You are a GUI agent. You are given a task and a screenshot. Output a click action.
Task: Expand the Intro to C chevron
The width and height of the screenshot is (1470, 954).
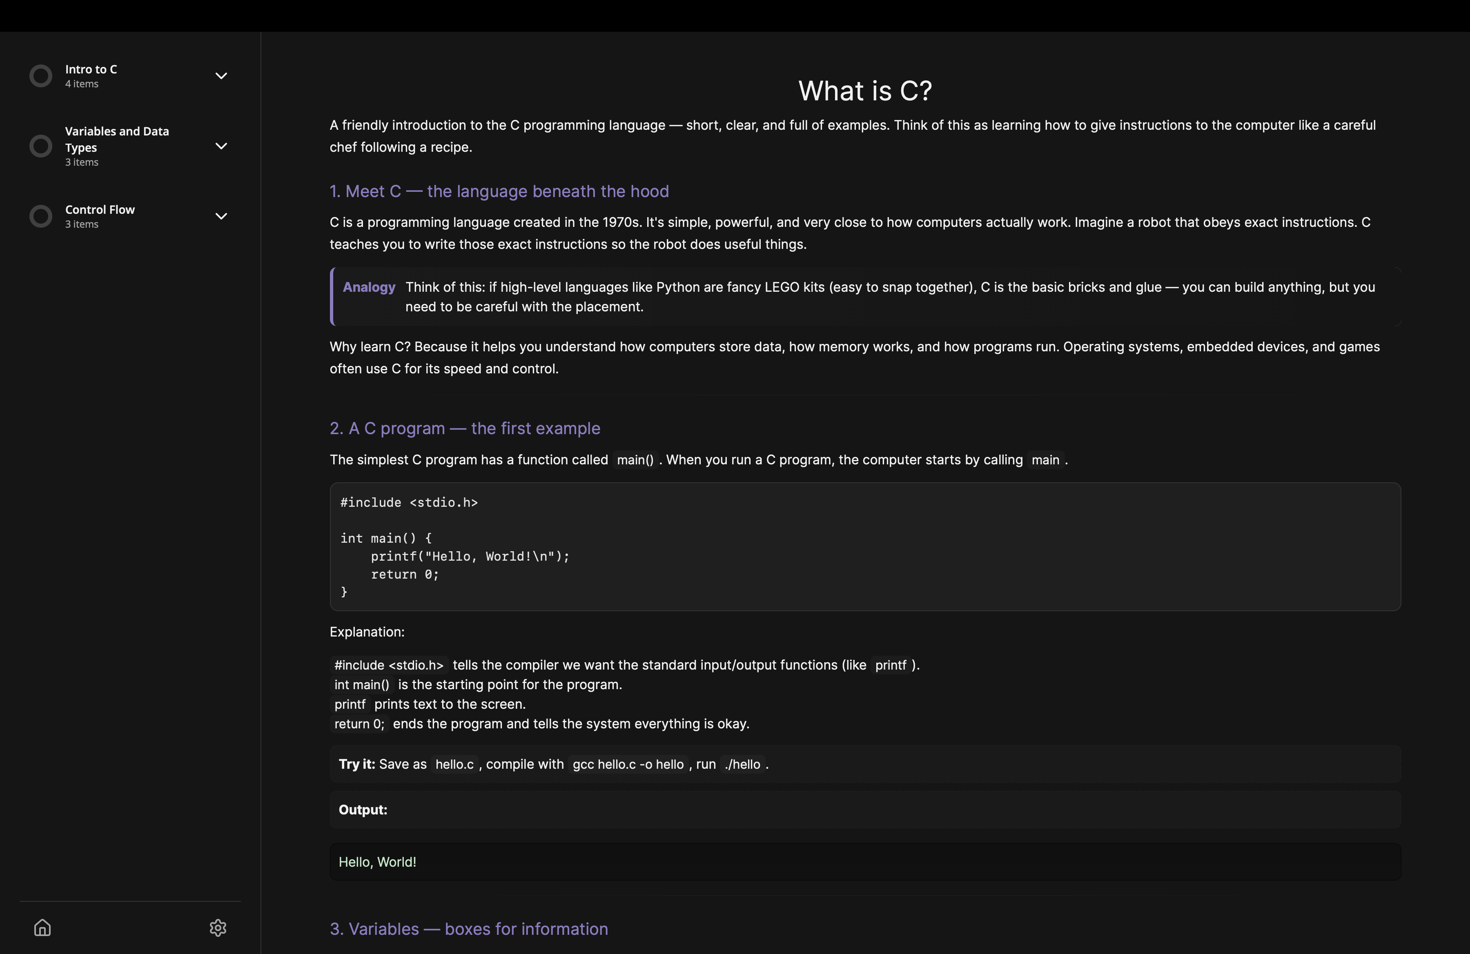(221, 76)
